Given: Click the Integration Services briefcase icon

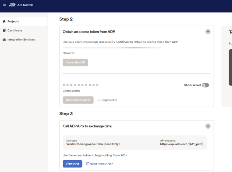Looking at the screenshot, I should click(4, 39).
